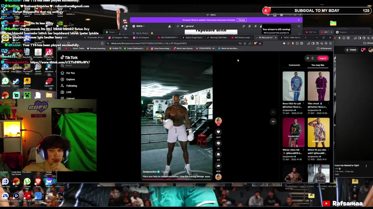Open the ExpressVPN desktop shortcut
This screenshot has height=209, width=373.
coord(49,82)
